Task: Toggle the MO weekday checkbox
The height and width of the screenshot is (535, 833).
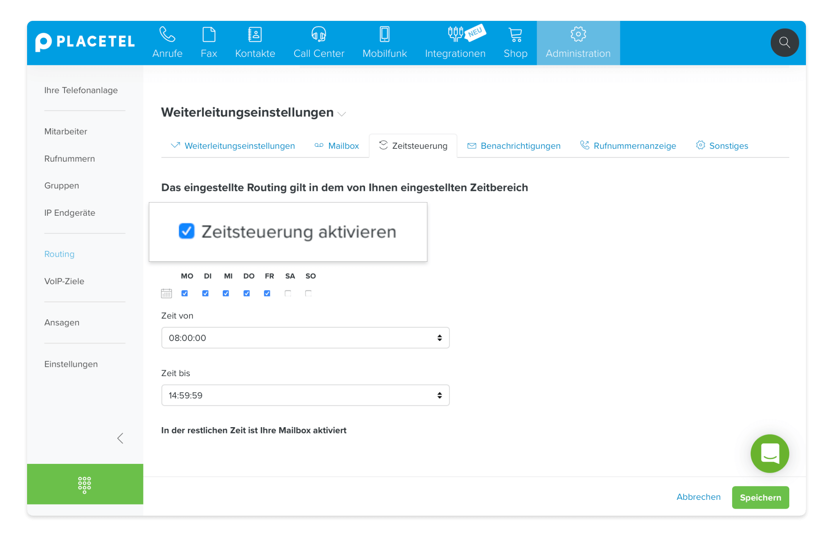Action: point(184,293)
